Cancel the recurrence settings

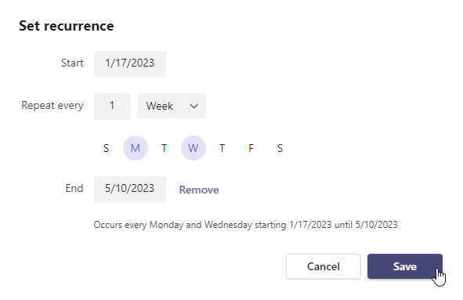324,266
